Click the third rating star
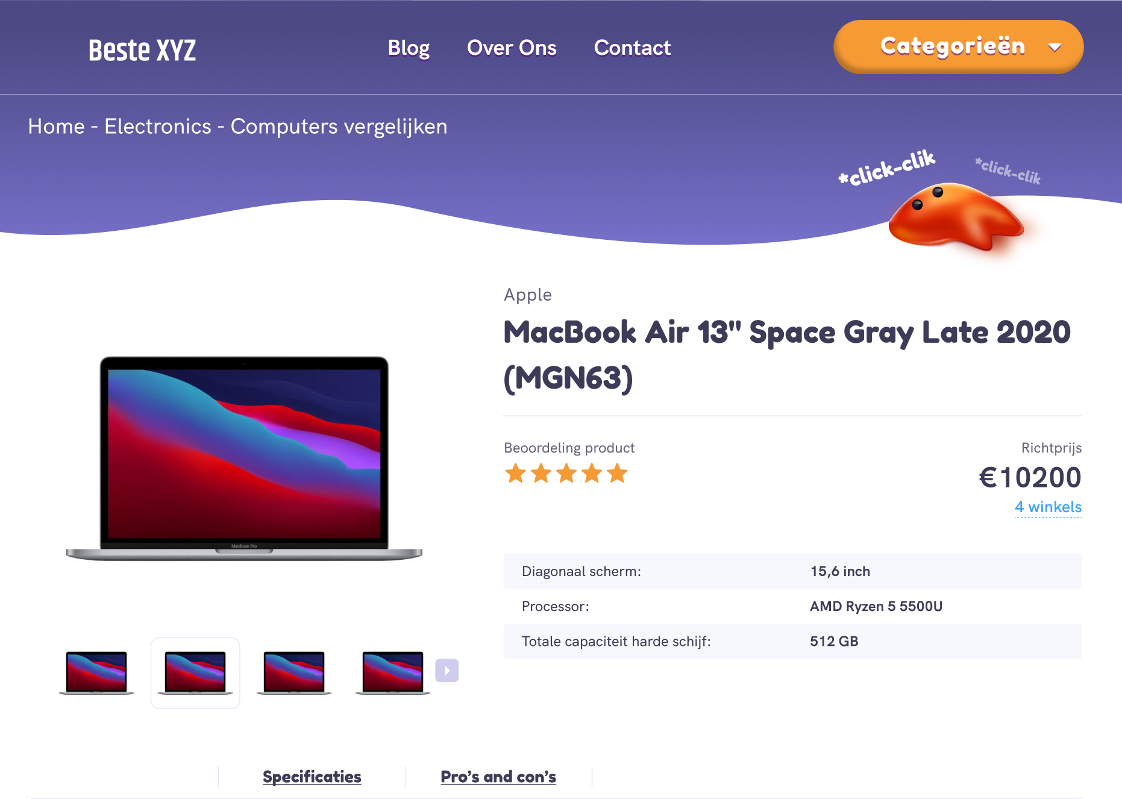The width and height of the screenshot is (1122, 799). coord(566,474)
